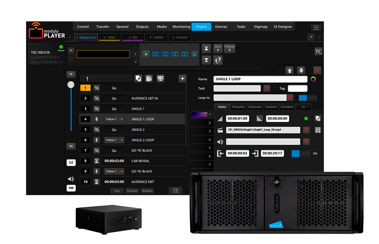Remove the video file with red X
This screenshot has height=244, width=379.
(x=306, y=130)
